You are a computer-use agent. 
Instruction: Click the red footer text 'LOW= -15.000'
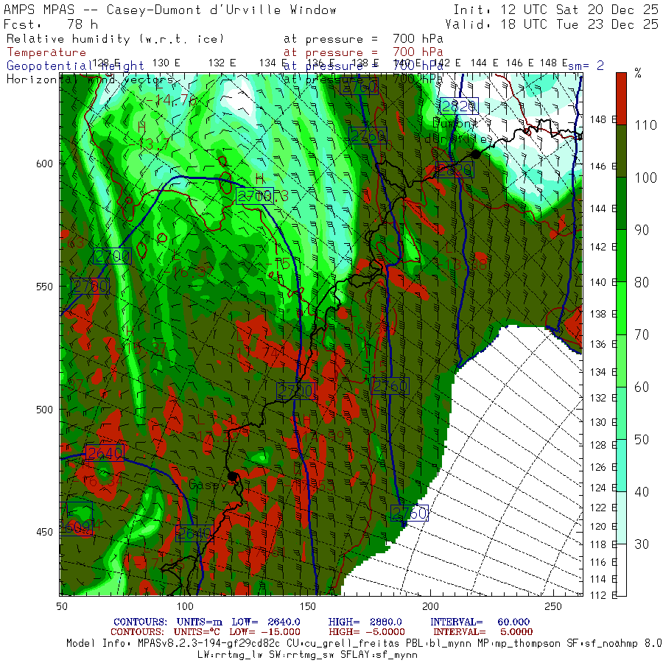pyautogui.click(x=264, y=632)
